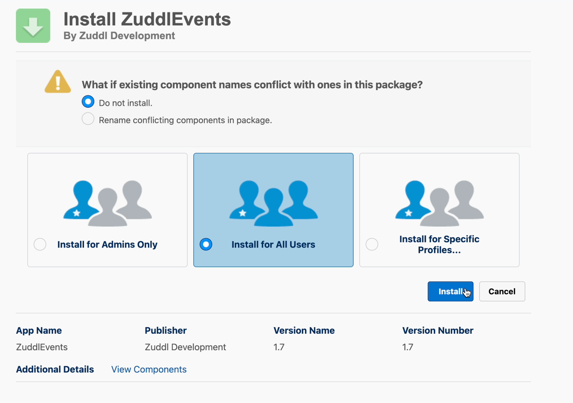Click the "Additional Details" label
This screenshot has width=573, height=403.
pyautogui.click(x=55, y=369)
